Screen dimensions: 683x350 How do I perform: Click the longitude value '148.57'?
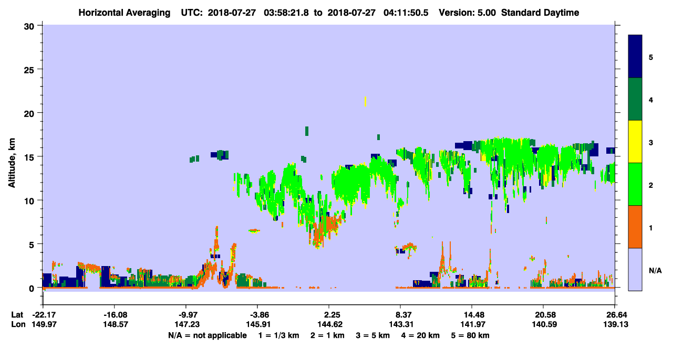pos(115,324)
